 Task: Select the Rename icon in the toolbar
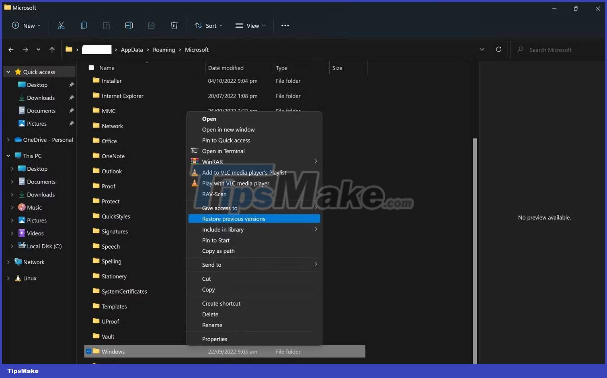click(129, 25)
